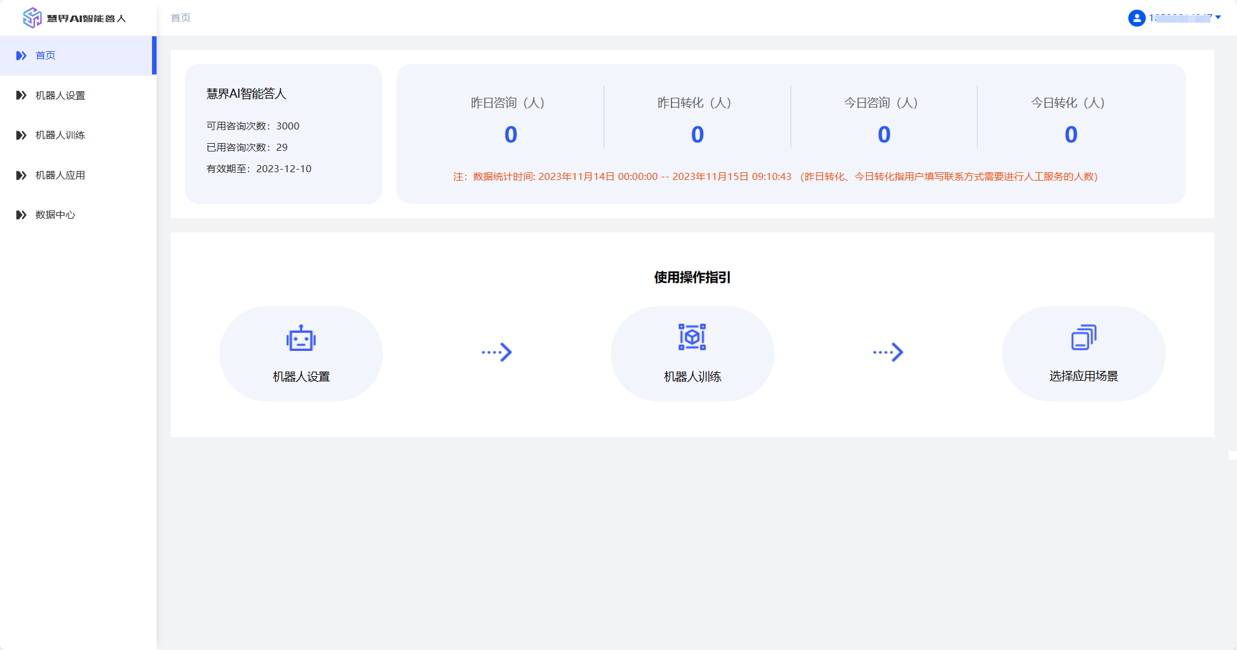The width and height of the screenshot is (1237, 650).
Task: Click the 慧界AI智能答人 info card title
Action: 246,94
